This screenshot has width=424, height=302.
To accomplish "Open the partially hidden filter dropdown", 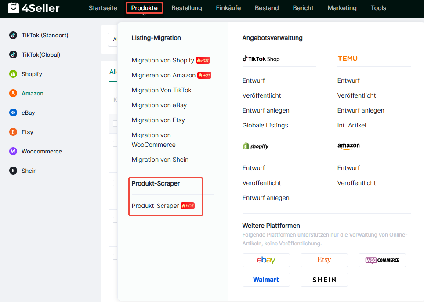I will tap(113, 40).
